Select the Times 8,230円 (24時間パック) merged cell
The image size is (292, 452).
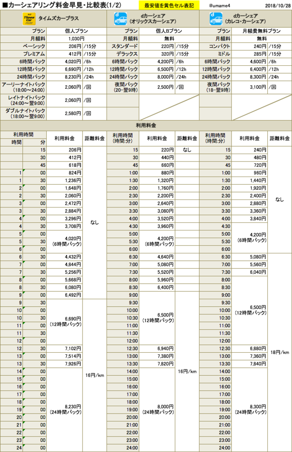click(64, 410)
